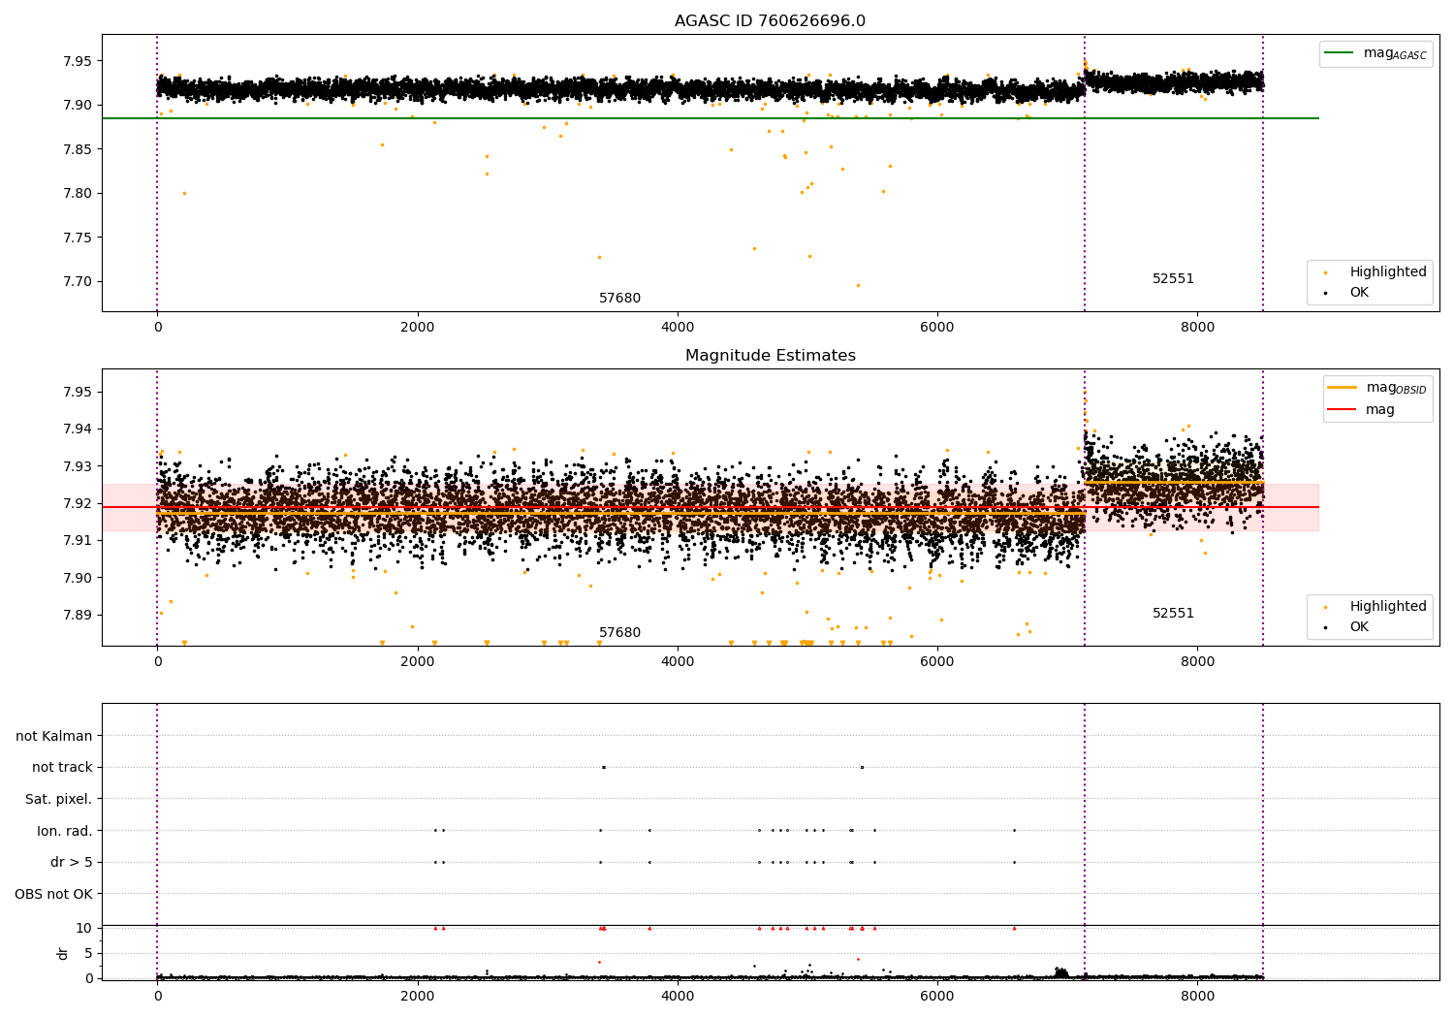Click the 7.91 tick on the middle plot
The image size is (1454, 1018).
tap(77, 540)
